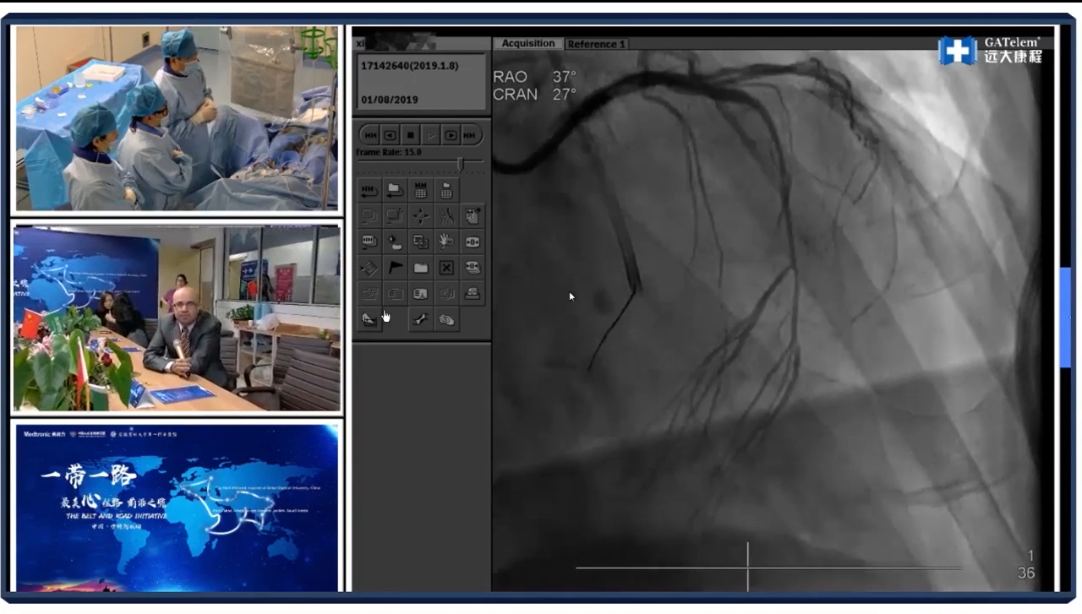Image resolution: width=1082 pixels, height=614 pixels.
Task: Click the greyed folder image icon
Action: (369, 294)
